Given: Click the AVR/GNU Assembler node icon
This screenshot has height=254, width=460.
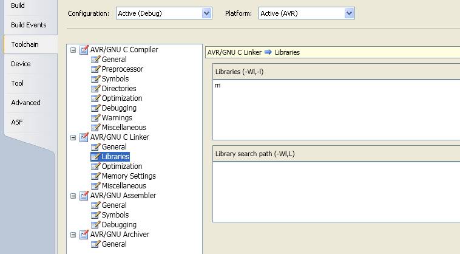Looking at the screenshot, I should pyautogui.click(x=84, y=196).
